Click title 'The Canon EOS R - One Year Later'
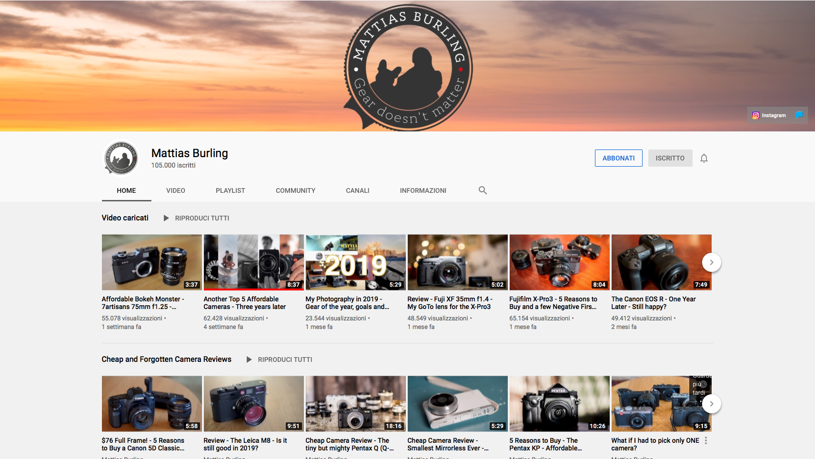 point(654,303)
